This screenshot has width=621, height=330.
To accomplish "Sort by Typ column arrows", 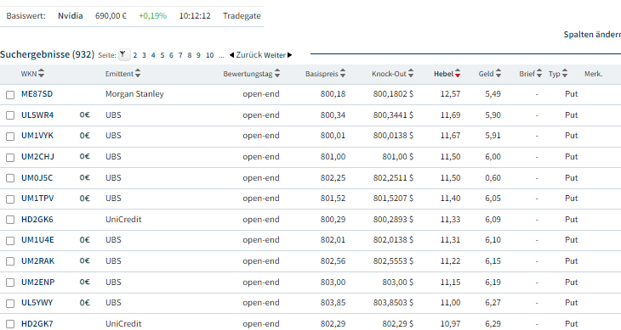I will 565,74.
